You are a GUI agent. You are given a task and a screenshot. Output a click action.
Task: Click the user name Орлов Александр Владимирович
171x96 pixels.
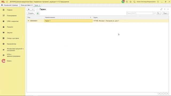coord(146,2)
